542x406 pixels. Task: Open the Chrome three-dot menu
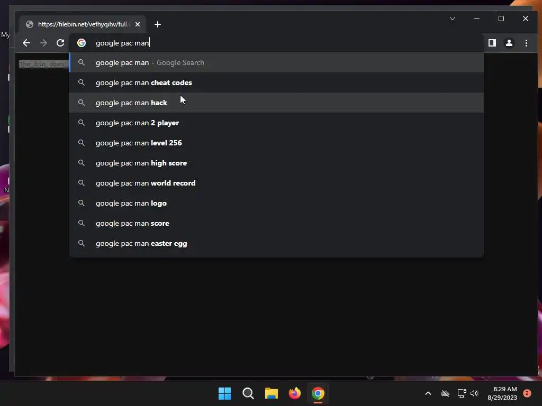[527, 43]
